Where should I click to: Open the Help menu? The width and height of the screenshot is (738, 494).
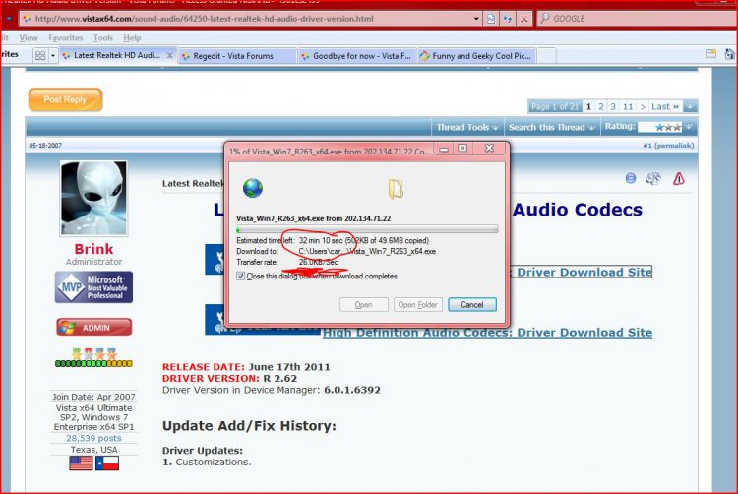(x=132, y=38)
